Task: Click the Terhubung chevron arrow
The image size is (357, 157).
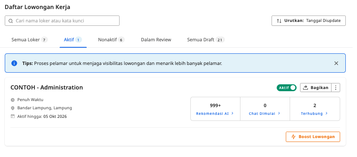Action: pos(326,113)
